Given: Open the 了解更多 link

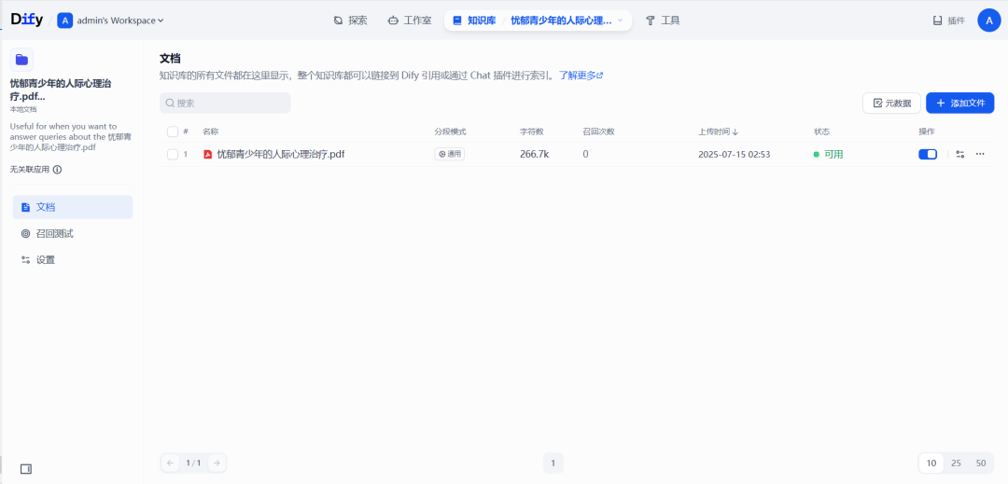Looking at the screenshot, I should (x=581, y=76).
